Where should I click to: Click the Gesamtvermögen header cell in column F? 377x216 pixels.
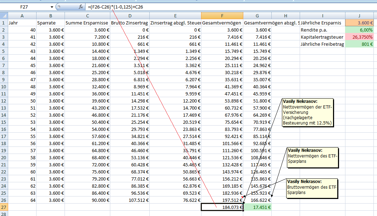[222, 23]
